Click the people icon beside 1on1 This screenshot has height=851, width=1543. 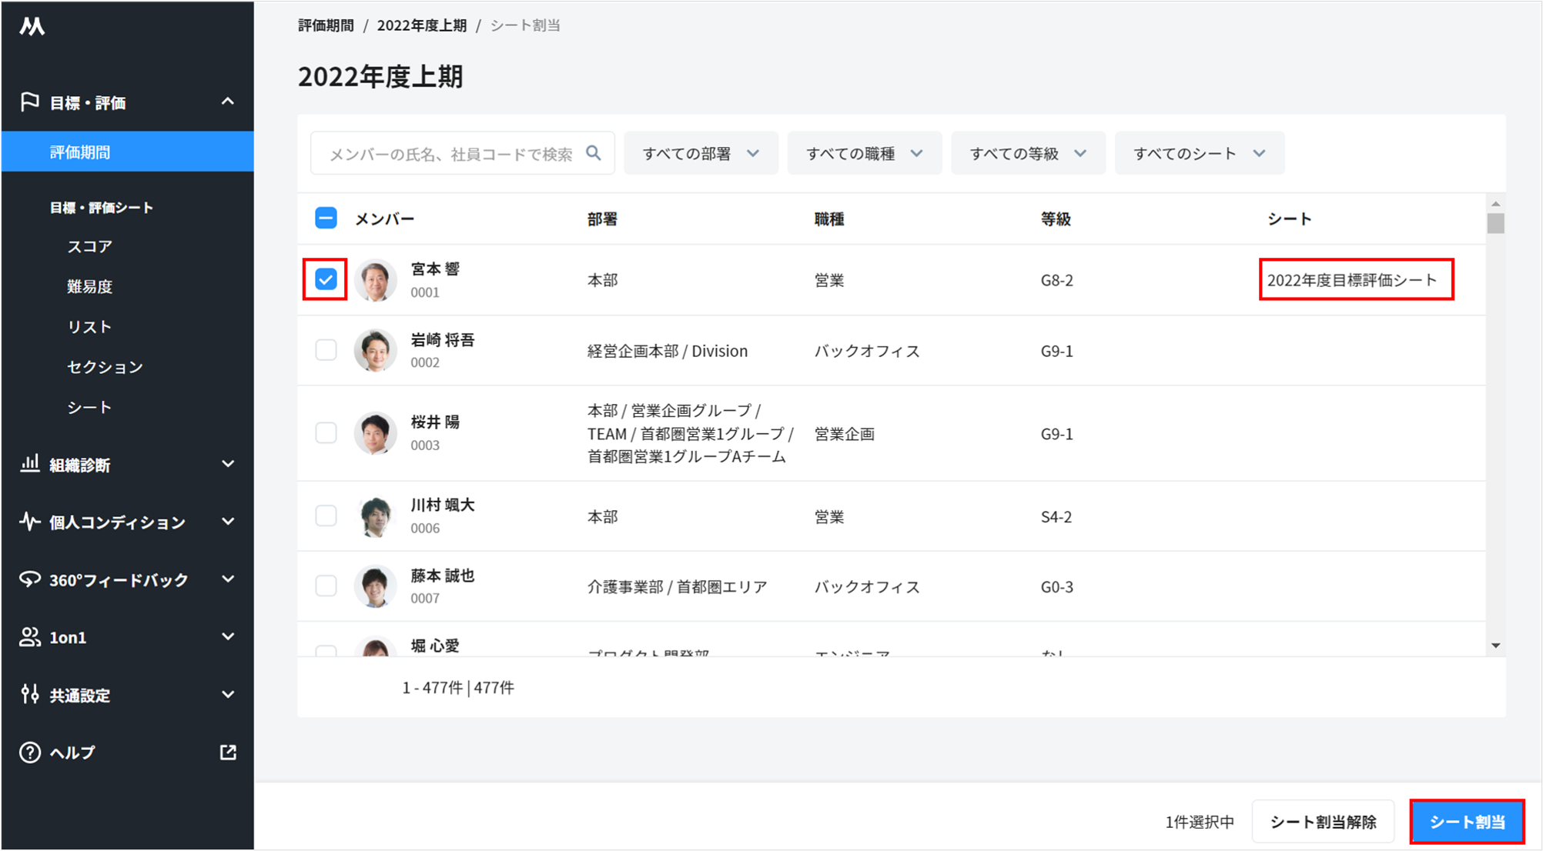30,637
